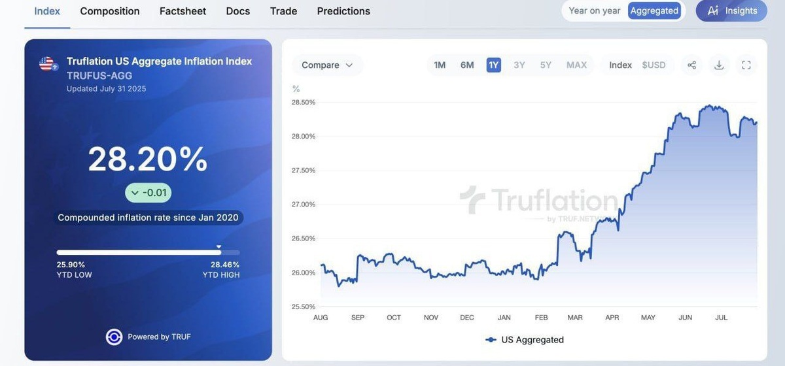This screenshot has width=785, height=366.
Task: Switch chart units to $USD
Action: click(x=654, y=65)
